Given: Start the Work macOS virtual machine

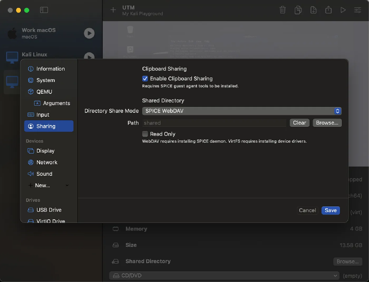Looking at the screenshot, I should pyautogui.click(x=89, y=33).
